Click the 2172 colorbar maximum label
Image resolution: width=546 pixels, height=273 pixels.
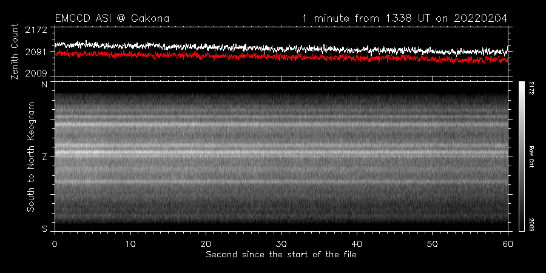tap(531, 89)
